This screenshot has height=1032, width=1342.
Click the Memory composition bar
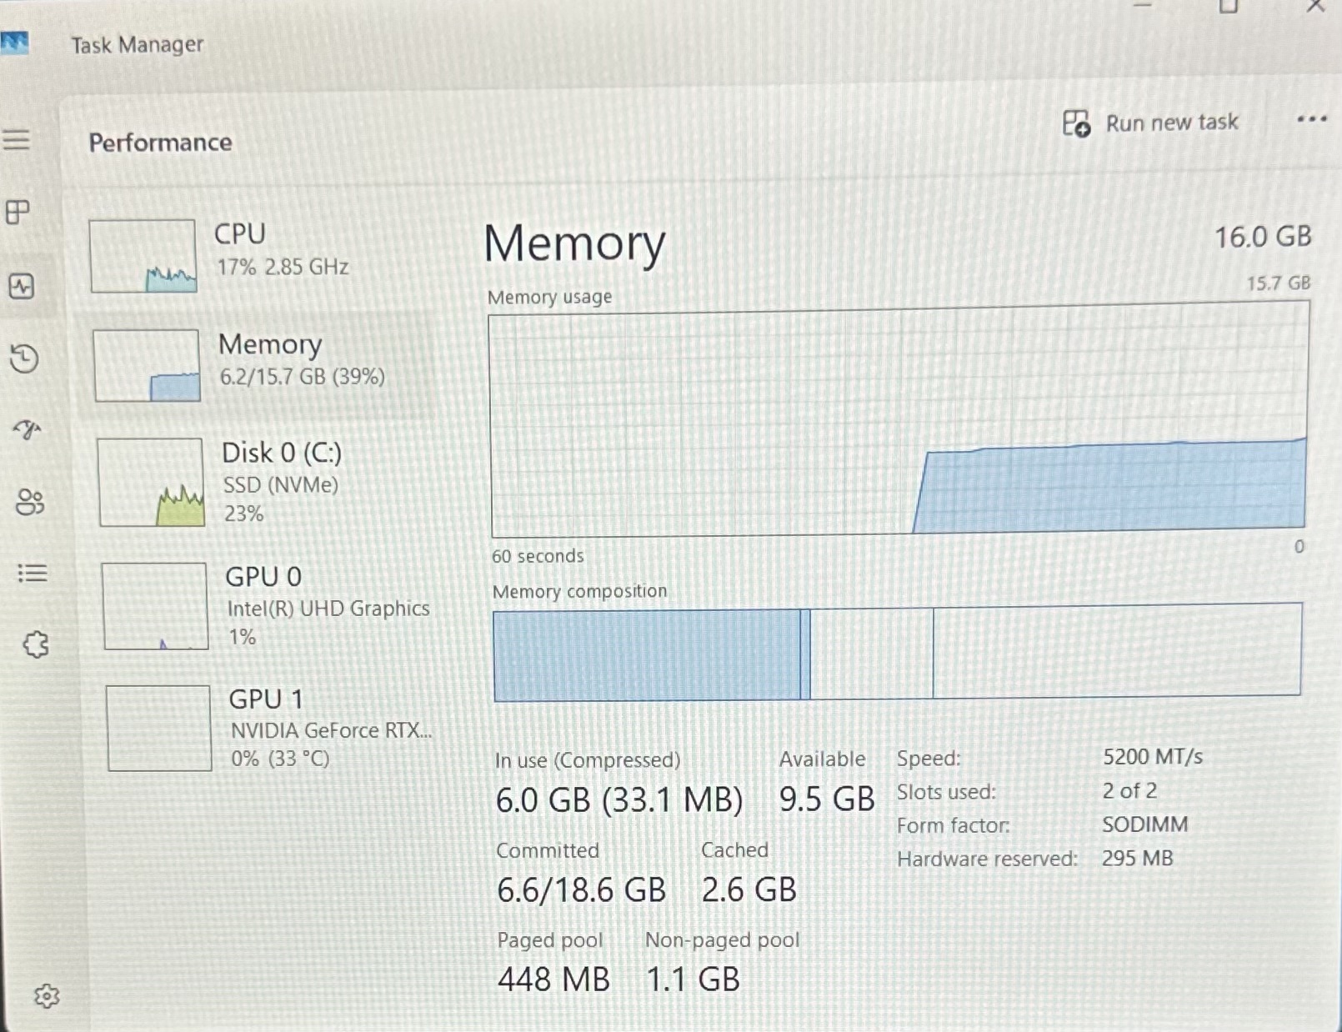tap(897, 652)
